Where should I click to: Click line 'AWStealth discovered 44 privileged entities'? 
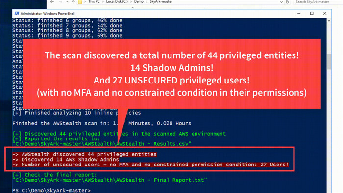tap(84, 154)
